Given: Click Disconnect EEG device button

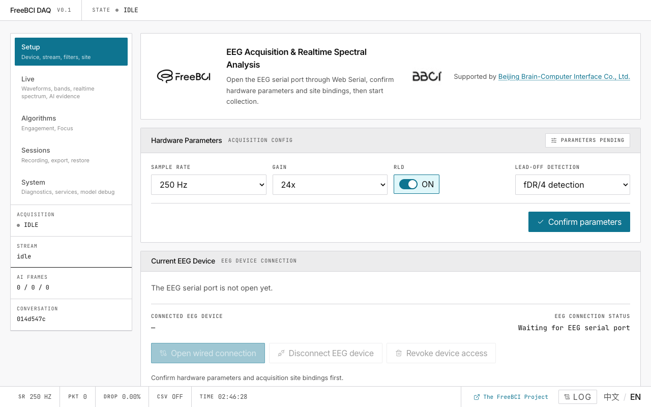Looking at the screenshot, I should (x=325, y=353).
